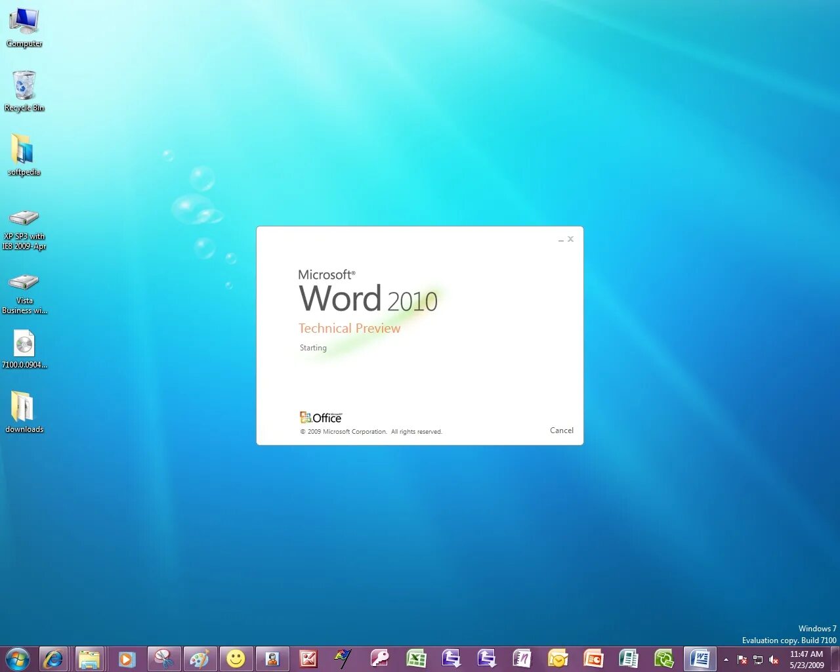Cancel the Word 2010 startup
The image size is (840, 672).
(561, 430)
